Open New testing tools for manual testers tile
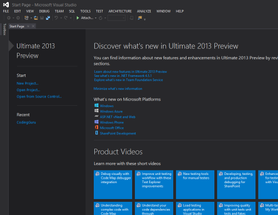278x215 pixels. coord(195,184)
